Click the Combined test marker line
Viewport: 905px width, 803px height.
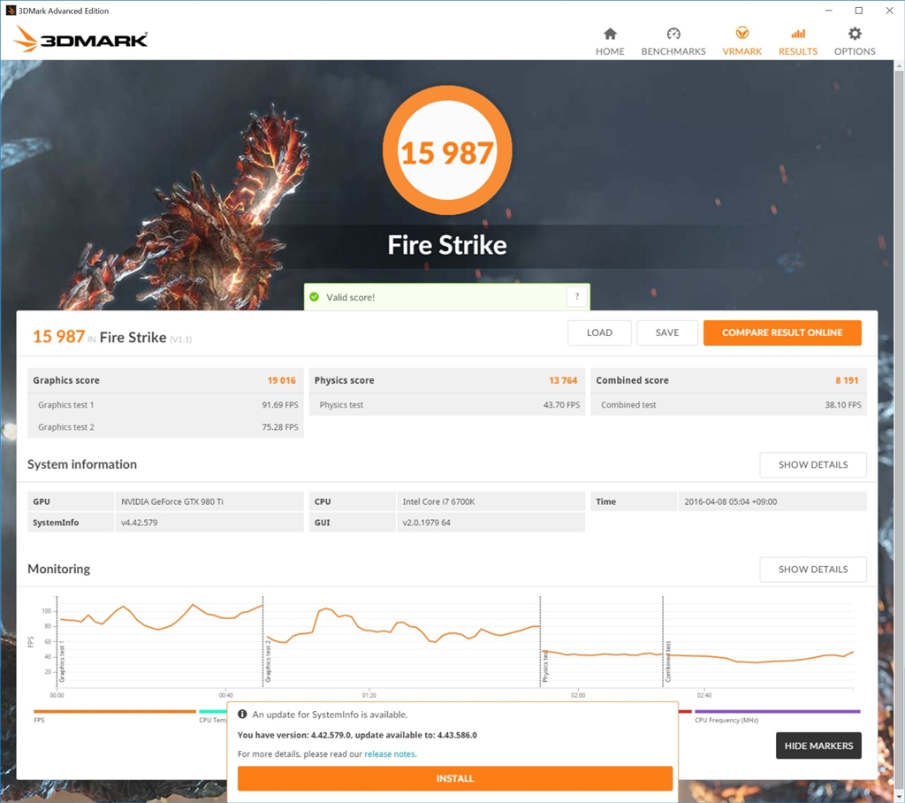point(663,641)
